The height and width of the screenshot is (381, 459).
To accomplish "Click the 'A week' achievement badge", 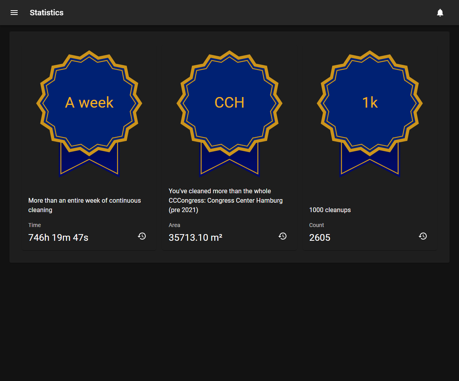I will 89,114.
